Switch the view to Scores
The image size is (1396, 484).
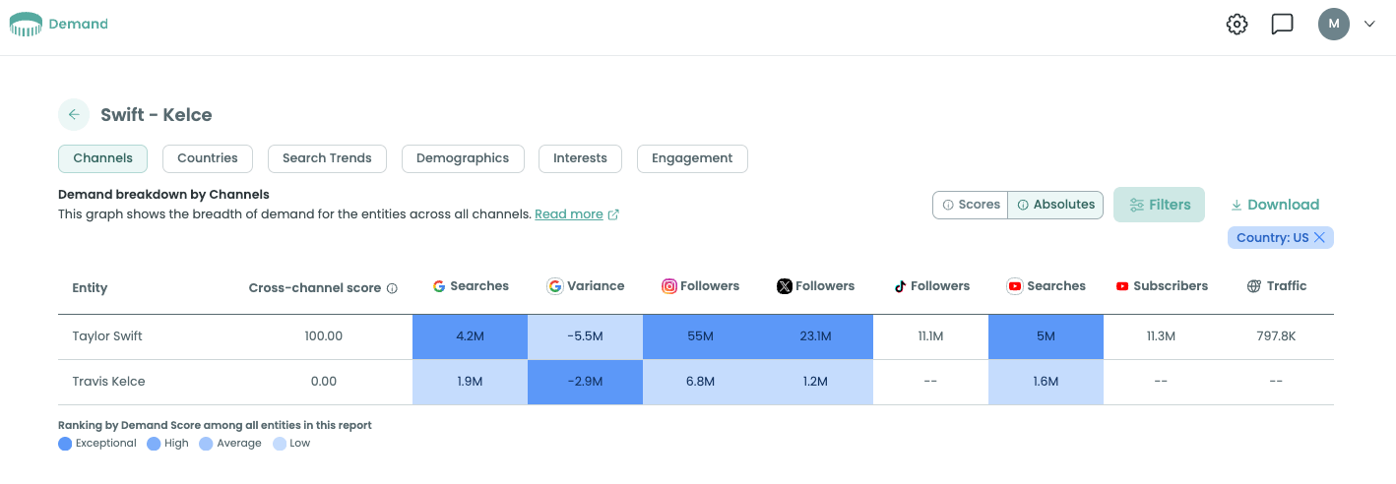pyautogui.click(x=971, y=205)
